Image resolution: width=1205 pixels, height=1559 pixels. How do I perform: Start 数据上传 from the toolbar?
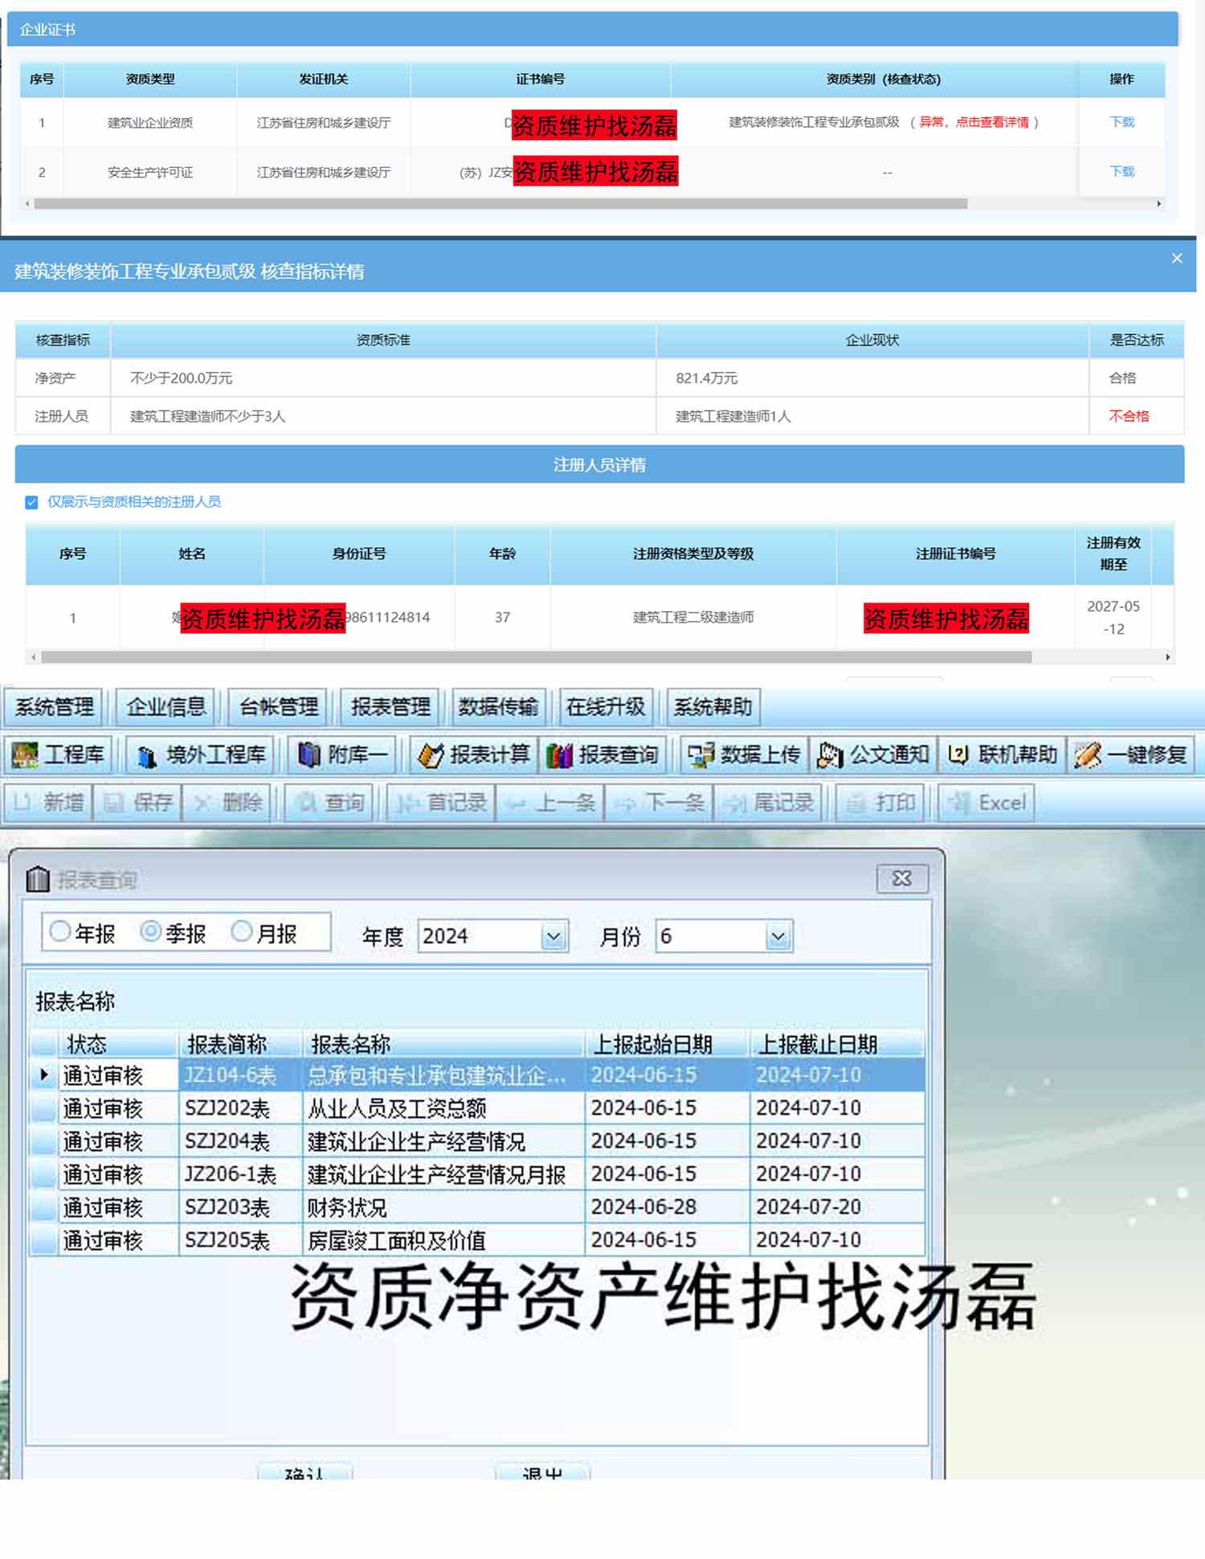point(744,754)
